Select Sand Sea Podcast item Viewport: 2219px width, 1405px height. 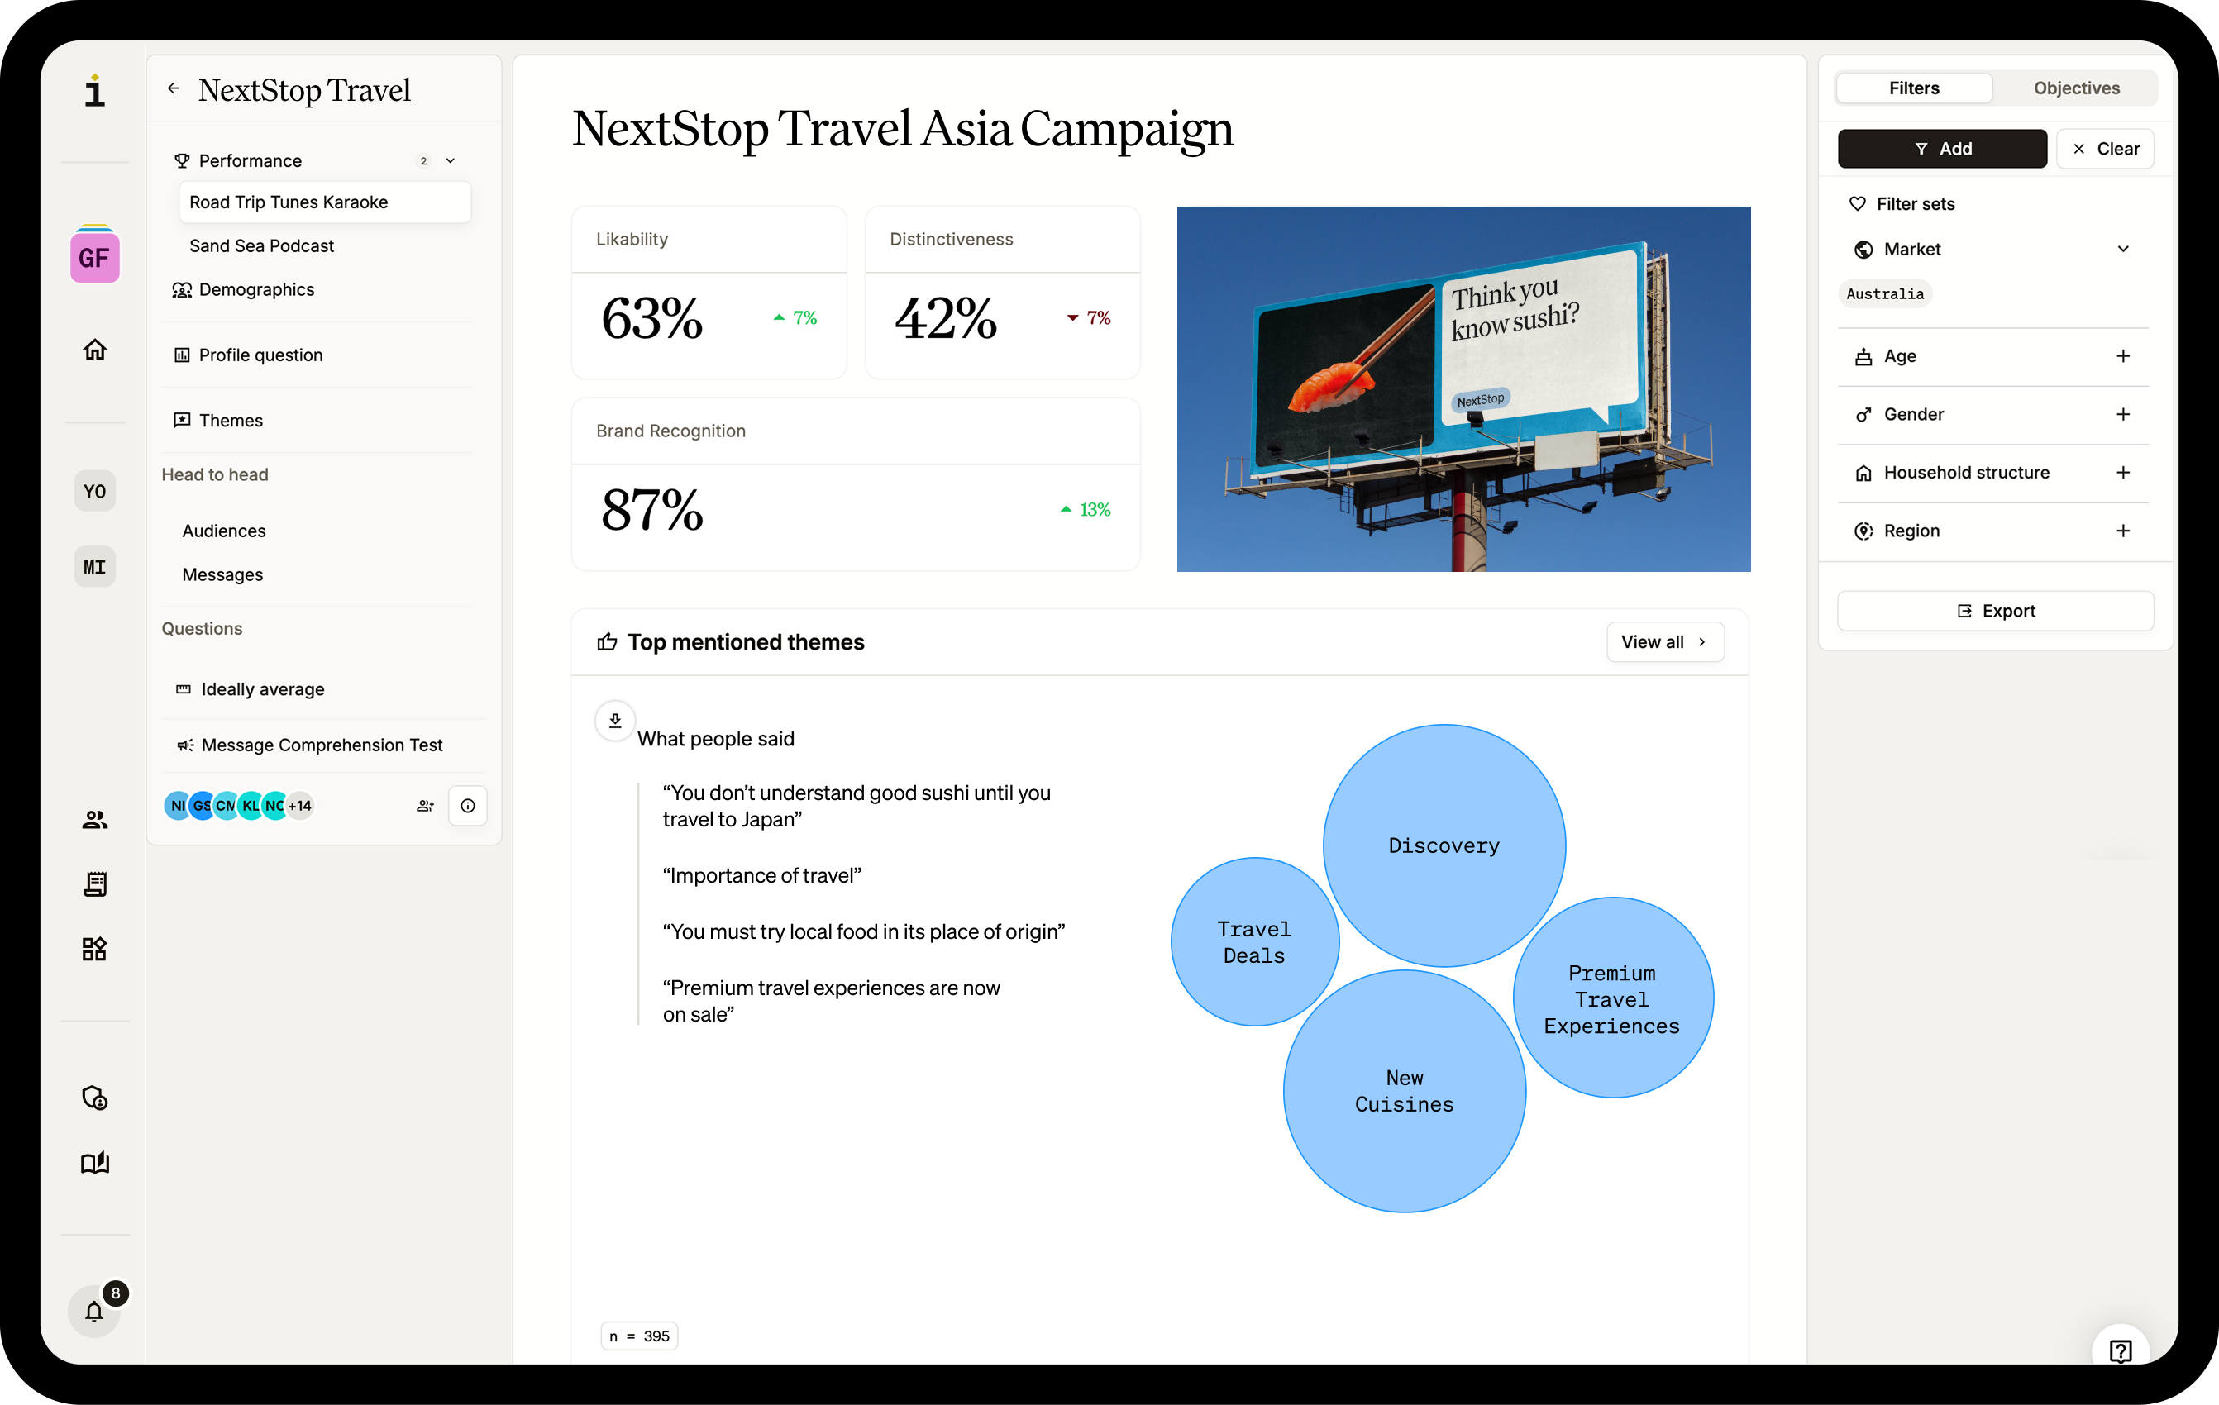pyautogui.click(x=262, y=246)
